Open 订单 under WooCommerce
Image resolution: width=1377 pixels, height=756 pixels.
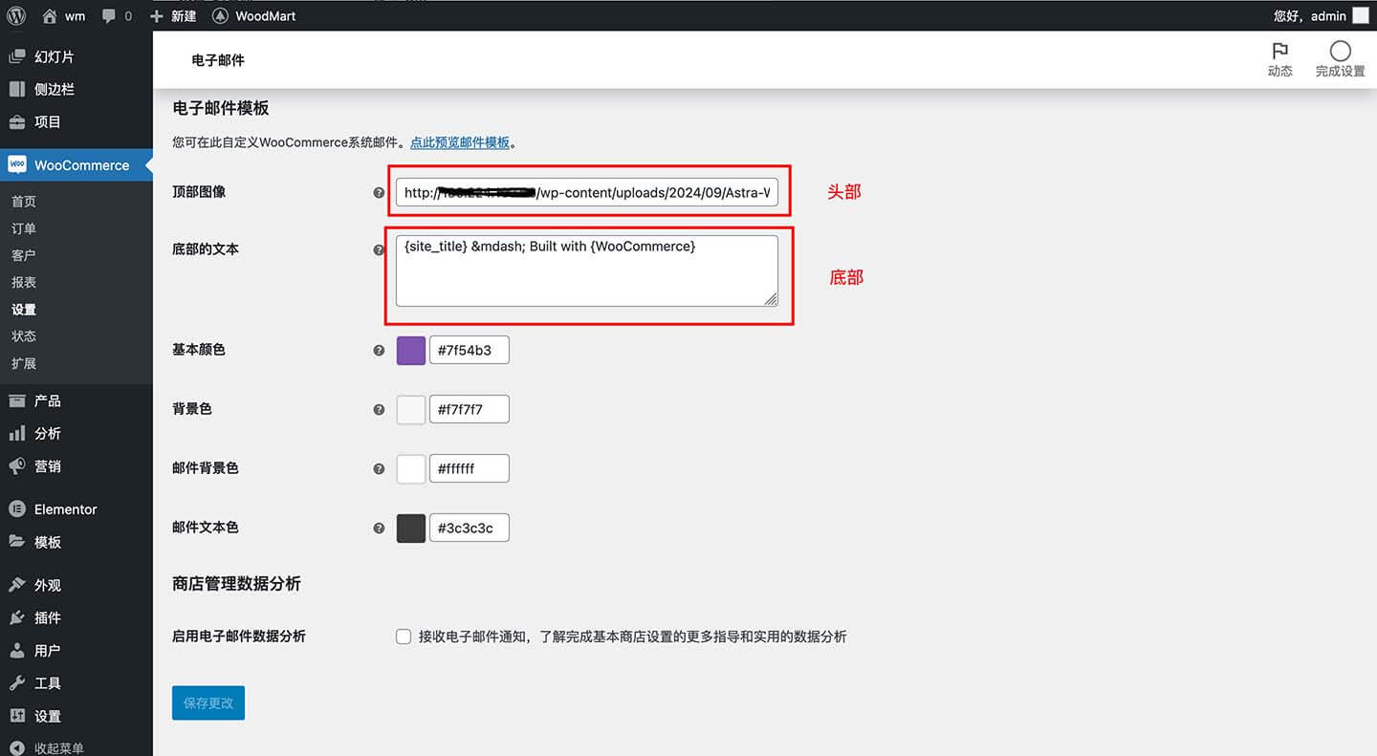[x=24, y=228]
